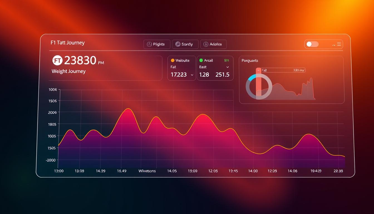Click the vertical red slider in Porguarts chart

259,84
